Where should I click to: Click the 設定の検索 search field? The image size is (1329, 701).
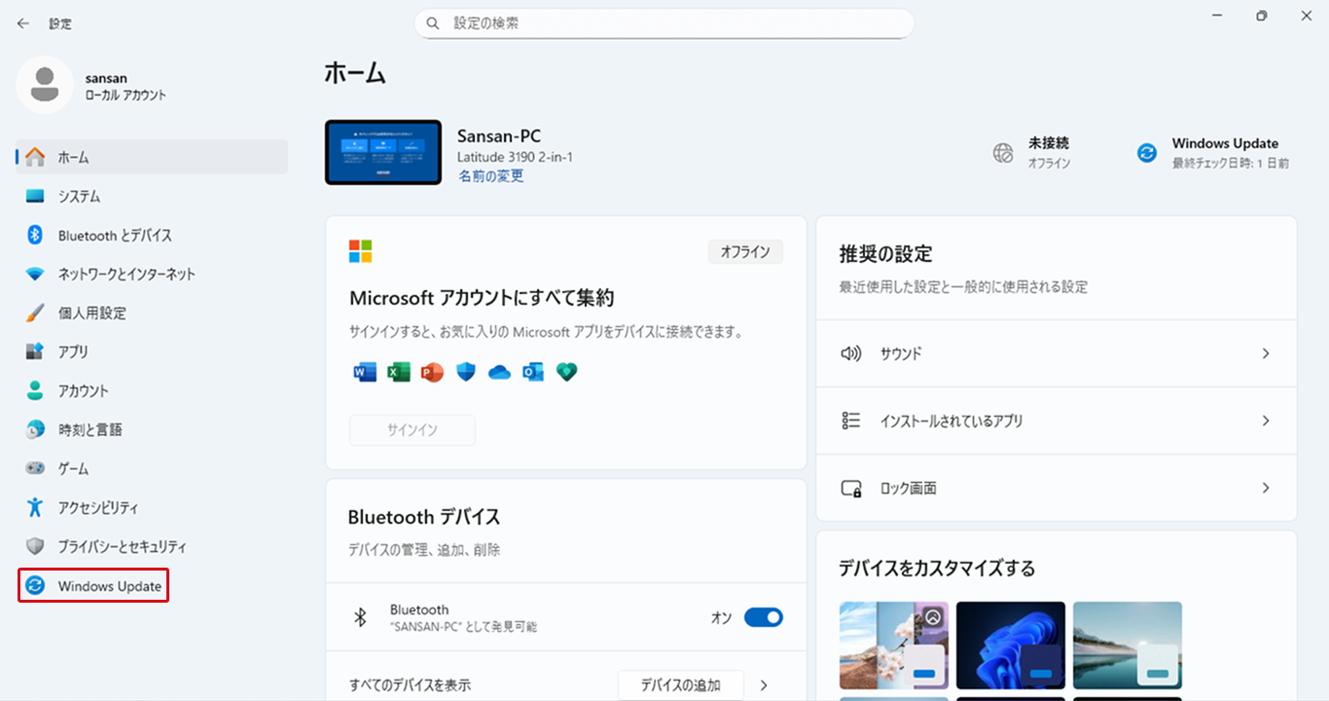tap(664, 23)
